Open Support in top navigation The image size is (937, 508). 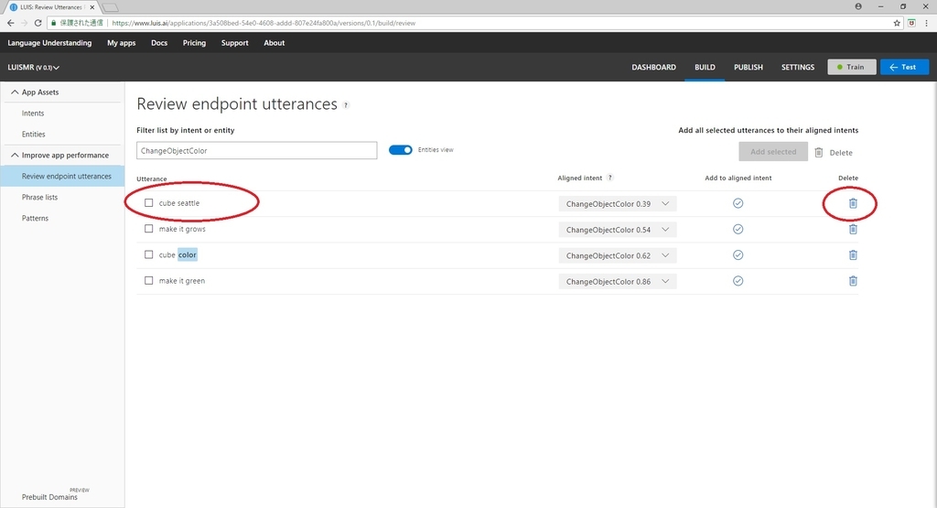[235, 43]
